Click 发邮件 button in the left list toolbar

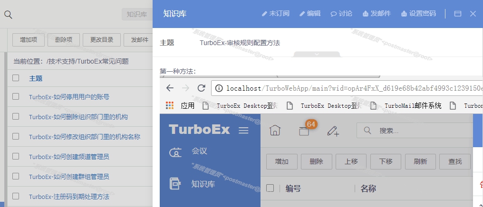point(138,40)
